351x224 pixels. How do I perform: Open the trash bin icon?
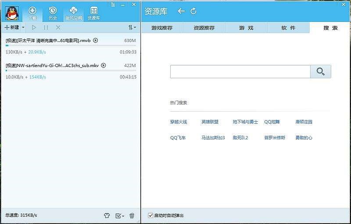click(x=132, y=216)
